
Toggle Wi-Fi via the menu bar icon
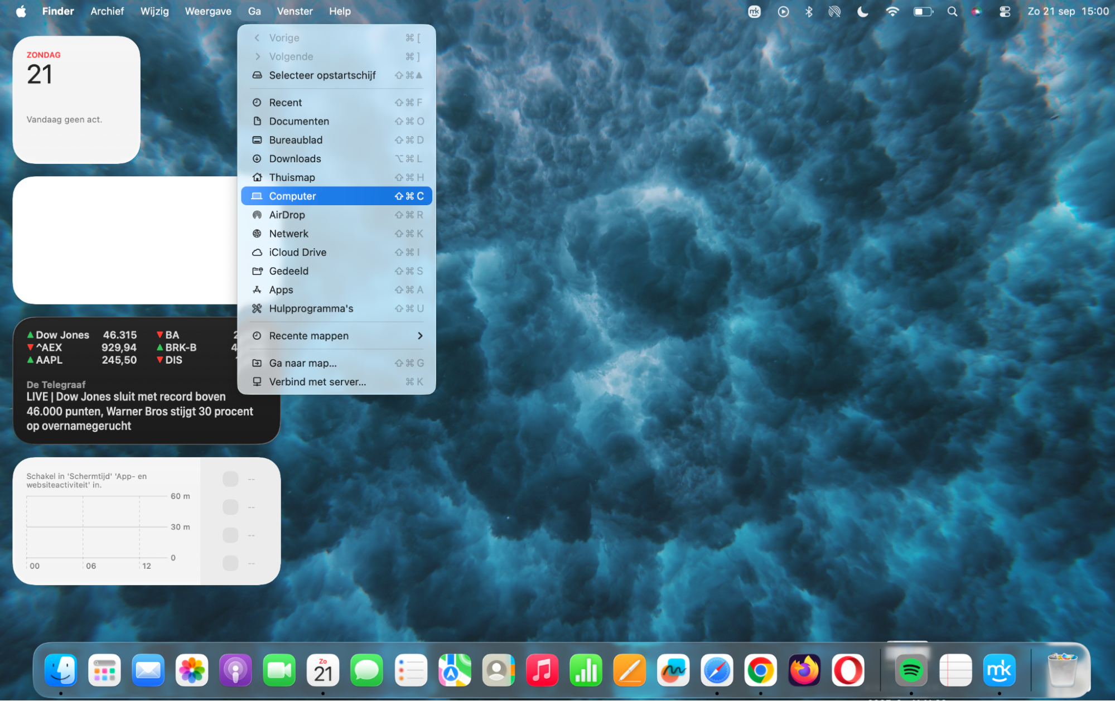[892, 11]
